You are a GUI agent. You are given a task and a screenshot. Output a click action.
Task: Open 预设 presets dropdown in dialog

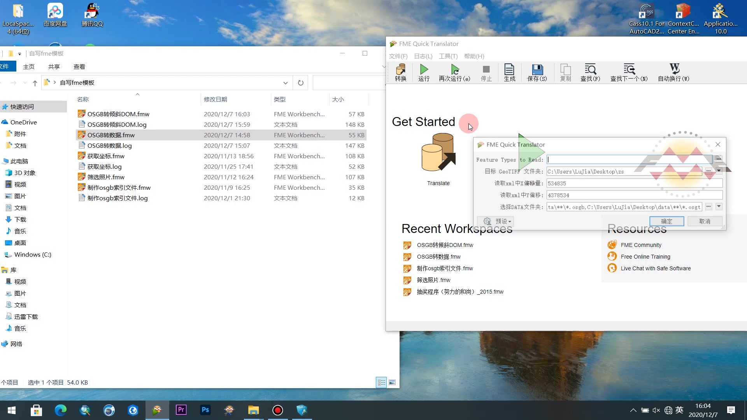[x=496, y=221]
